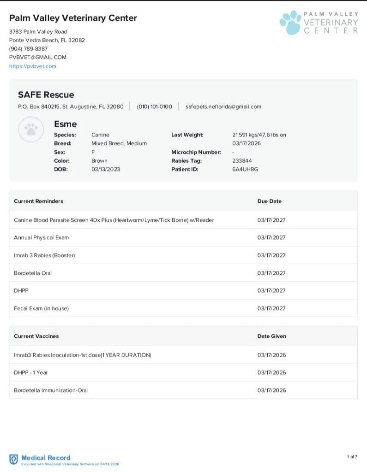Select the DHPP - 1 Year vaccine row

click(31, 372)
